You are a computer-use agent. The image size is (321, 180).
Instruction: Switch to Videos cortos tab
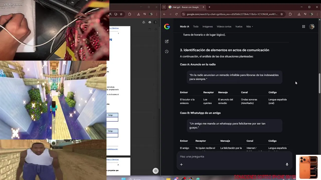coord(224,26)
